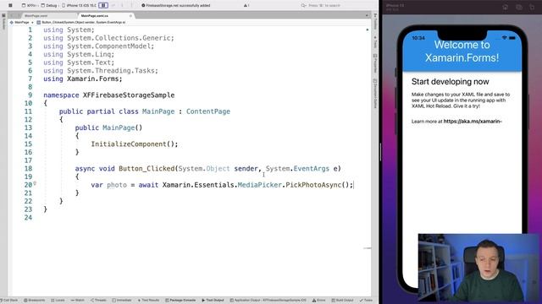Open the Call Stack pad
Image resolution: width=542 pixels, height=304 pixels.
(9, 301)
